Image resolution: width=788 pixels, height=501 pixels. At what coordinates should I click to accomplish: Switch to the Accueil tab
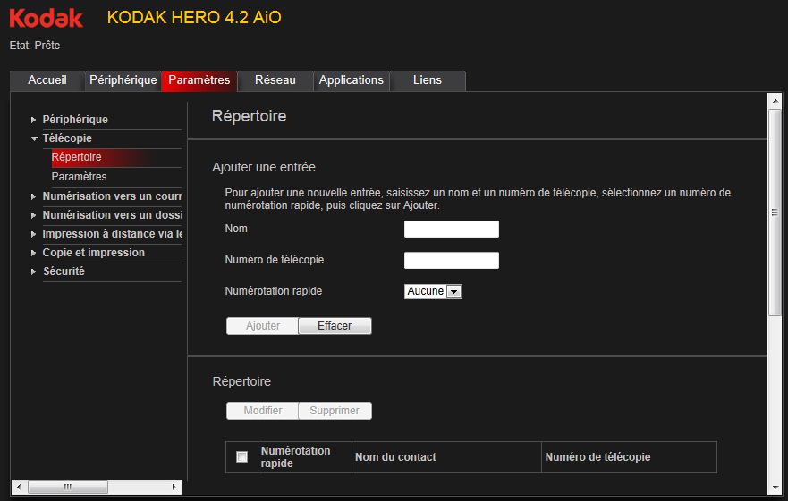(x=47, y=80)
